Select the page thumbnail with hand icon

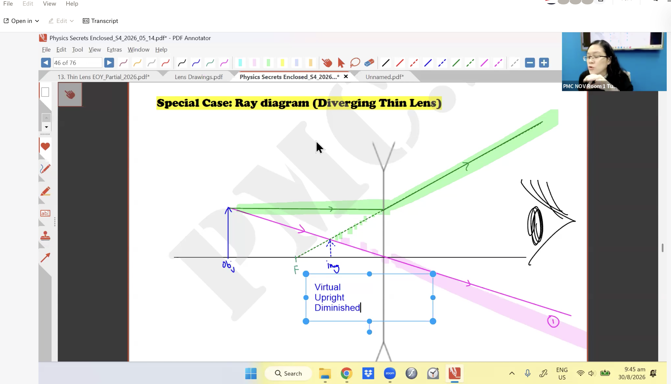(70, 94)
